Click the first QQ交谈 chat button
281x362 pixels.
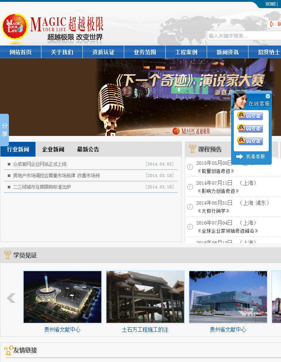[x=250, y=116]
